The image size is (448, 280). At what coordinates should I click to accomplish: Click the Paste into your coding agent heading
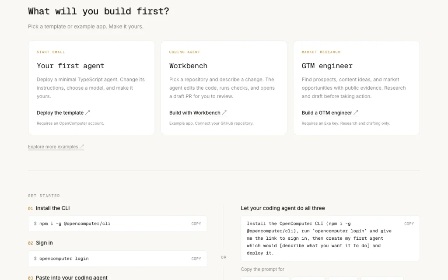click(x=71, y=277)
